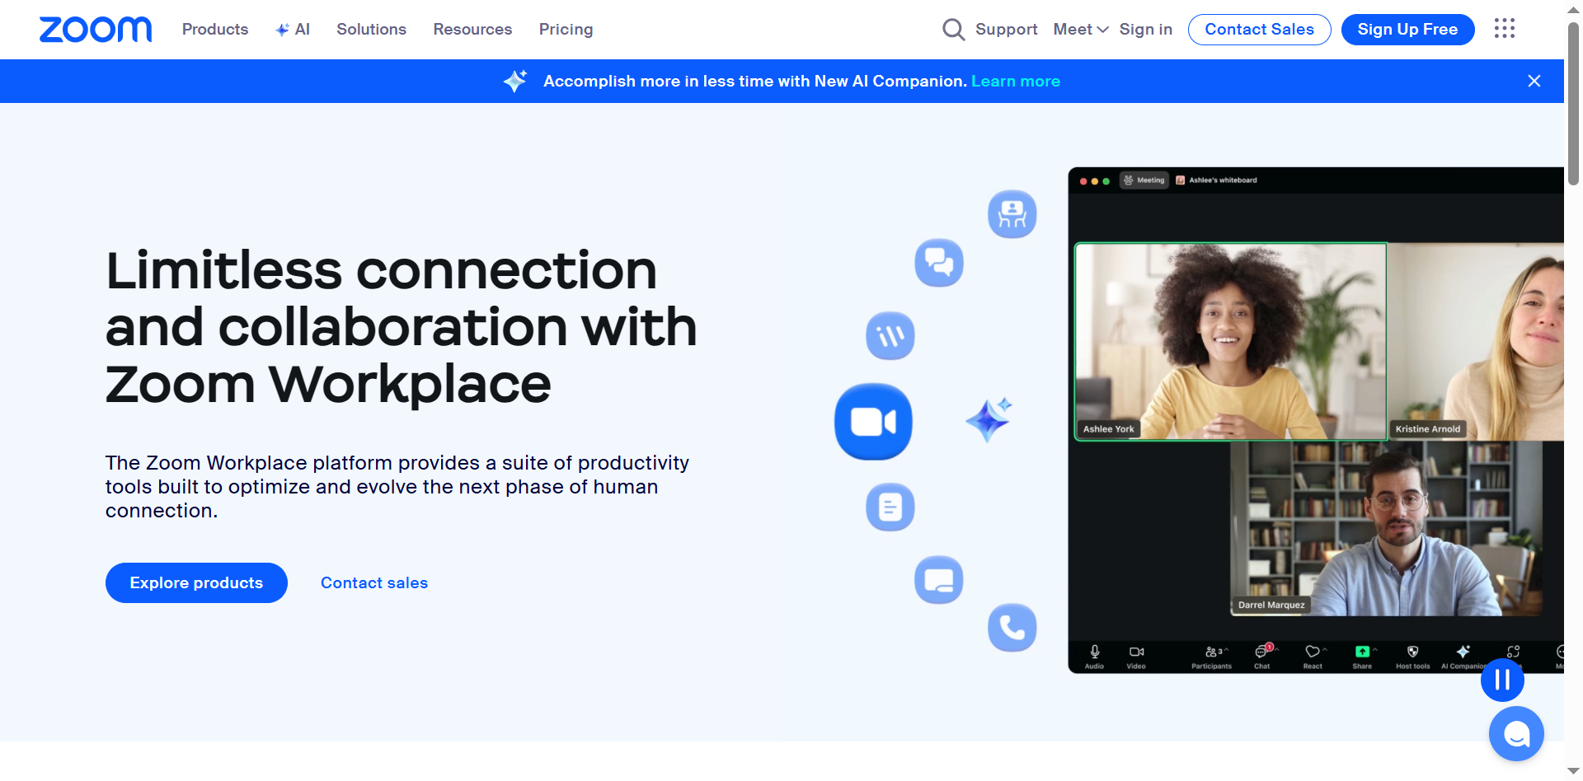Expand the Meet dropdown
The height and width of the screenshot is (781, 1583).
pyautogui.click(x=1080, y=30)
